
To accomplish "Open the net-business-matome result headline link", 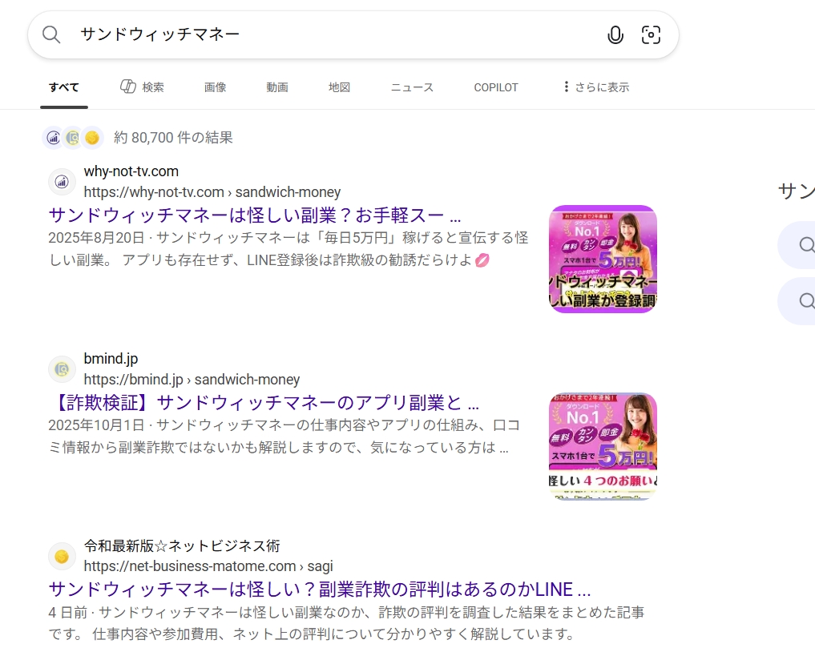I will pos(319,590).
